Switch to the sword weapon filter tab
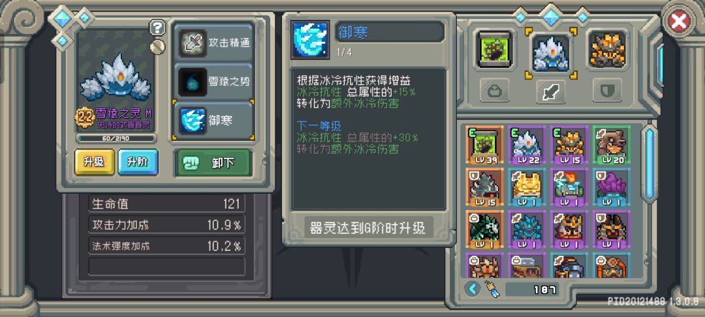 551,90
